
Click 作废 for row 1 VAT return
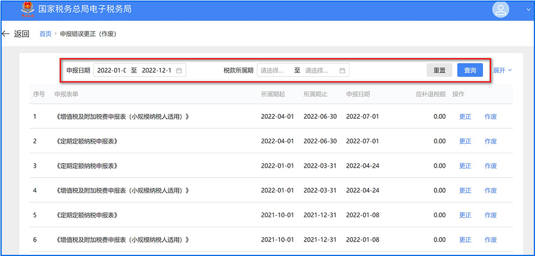click(x=490, y=117)
